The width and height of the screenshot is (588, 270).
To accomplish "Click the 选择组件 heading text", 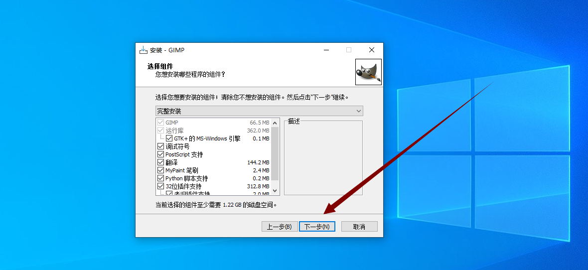I will pyautogui.click(x=160, y=66).
